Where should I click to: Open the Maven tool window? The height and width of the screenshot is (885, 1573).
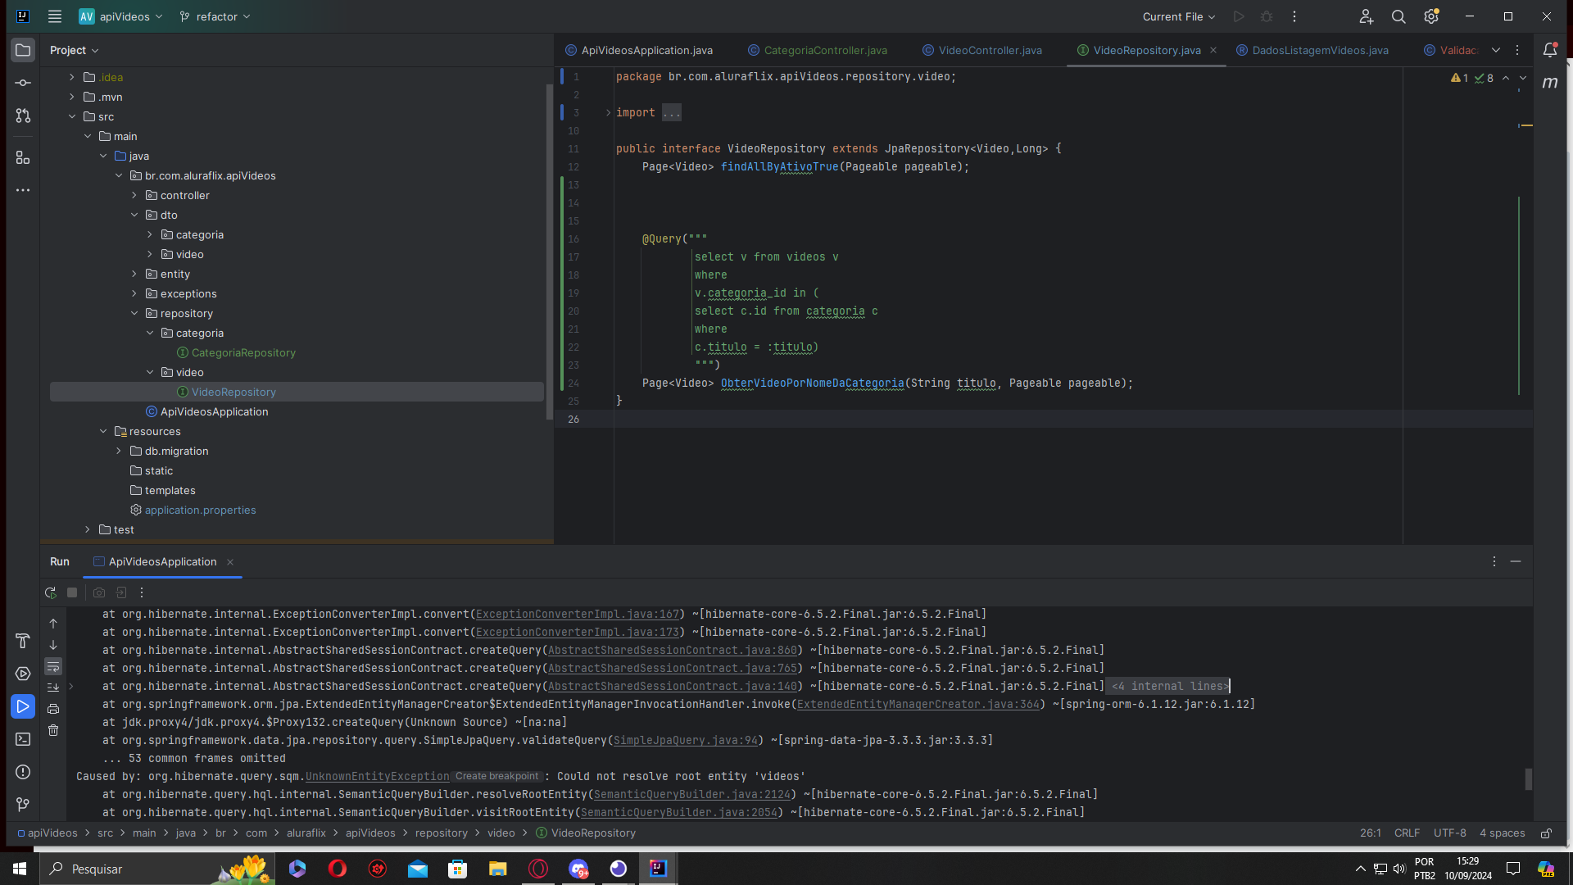(1550, 83)
